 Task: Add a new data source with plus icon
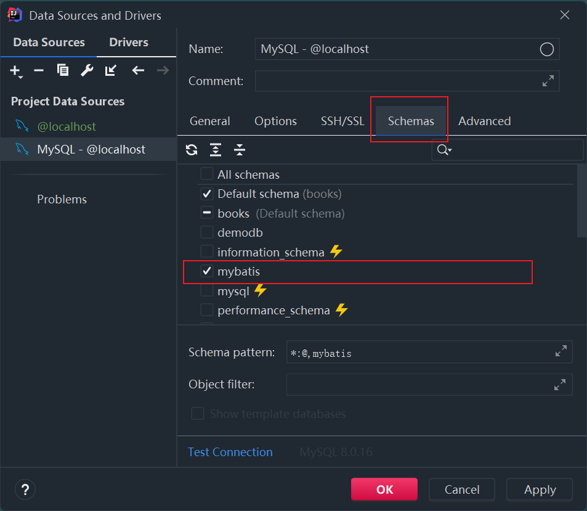pyautogui.click(x=16, y=70)
